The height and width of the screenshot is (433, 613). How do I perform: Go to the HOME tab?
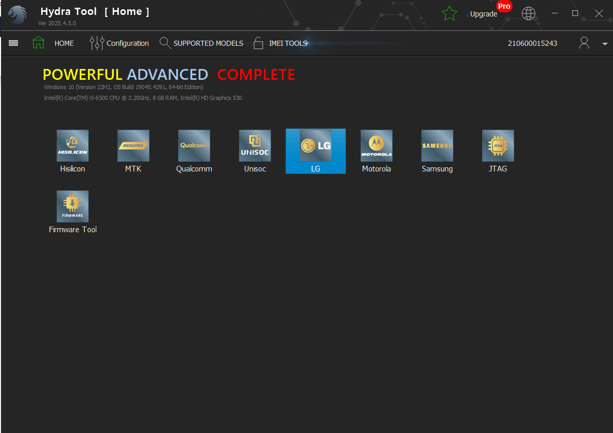[x=54, y=43]
